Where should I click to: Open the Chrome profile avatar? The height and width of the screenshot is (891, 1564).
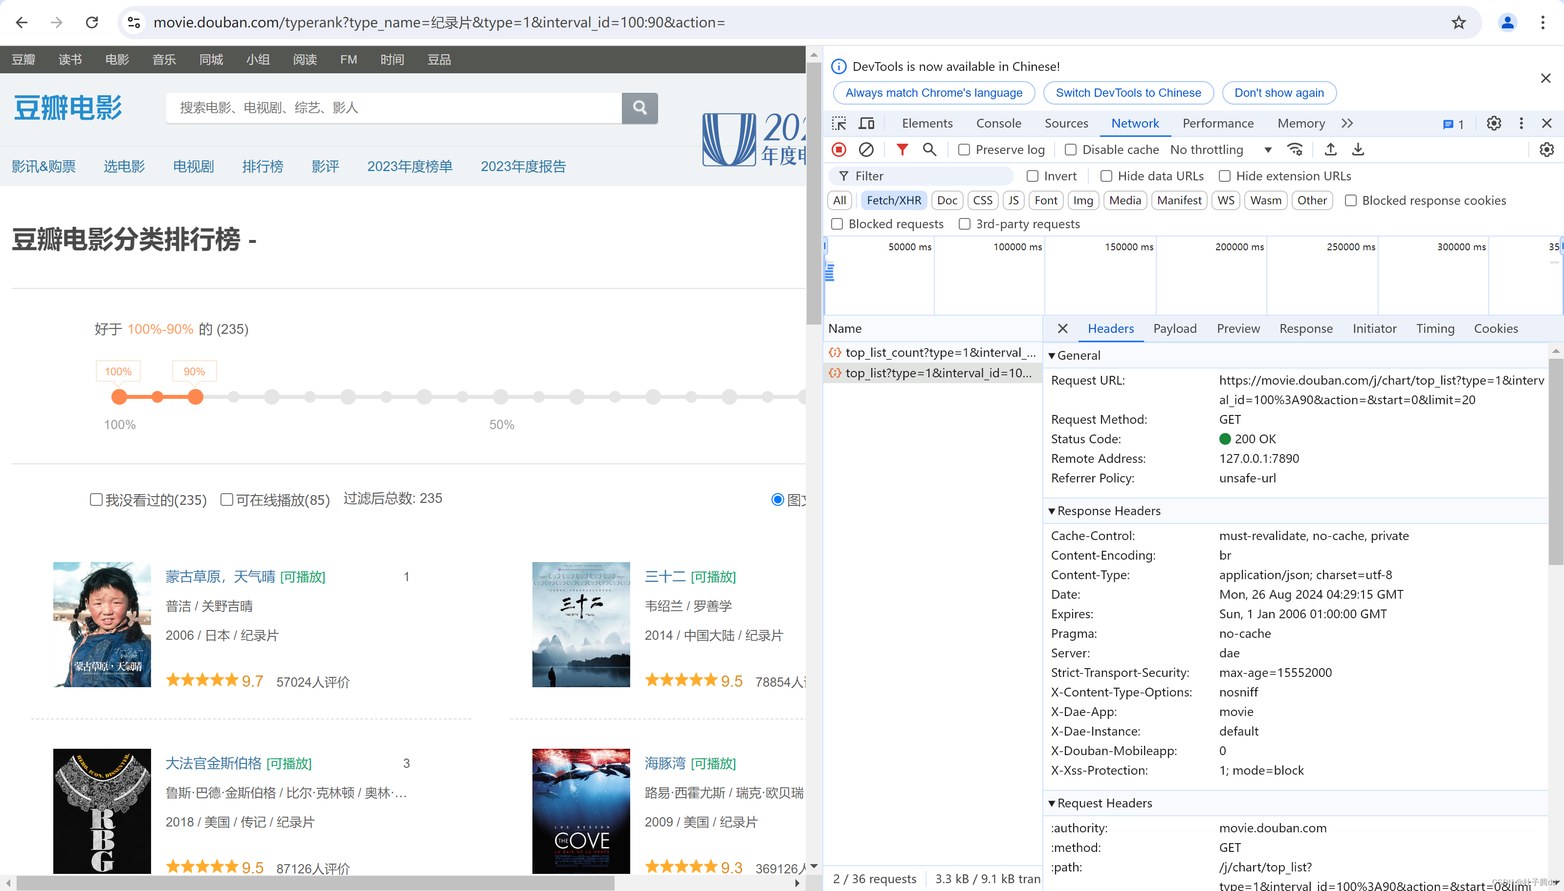(1507, 22)
